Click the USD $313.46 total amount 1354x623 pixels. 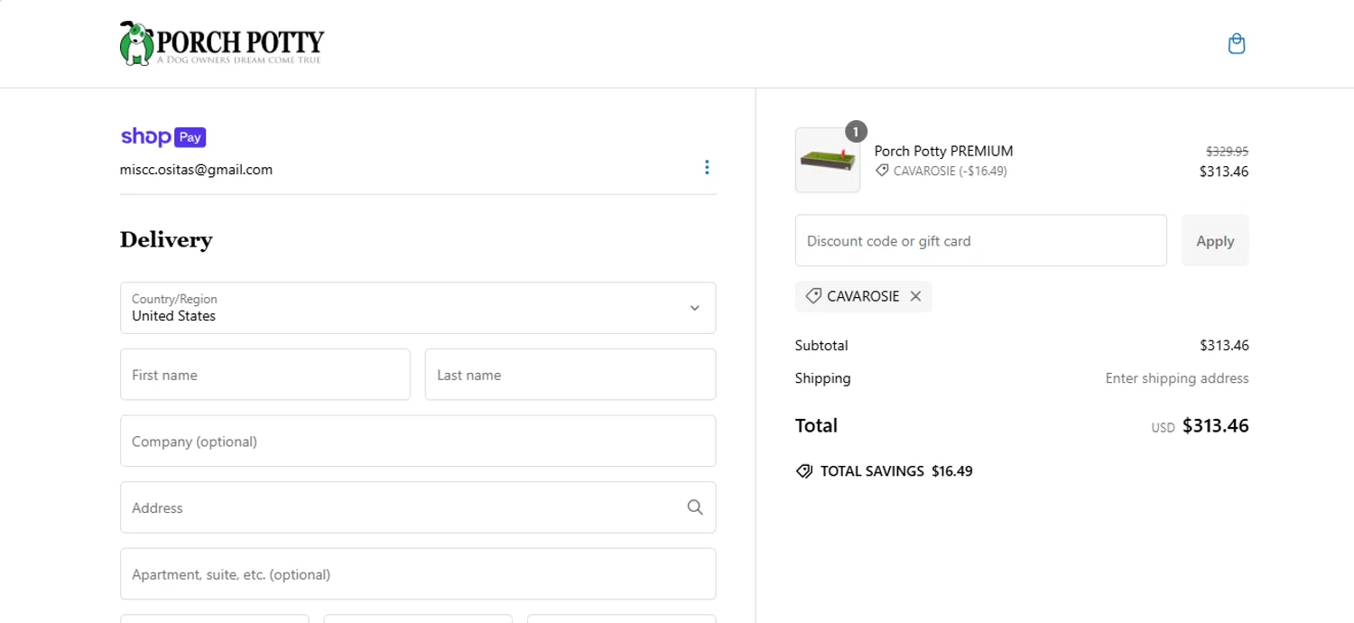click(x=1200, y=426)
